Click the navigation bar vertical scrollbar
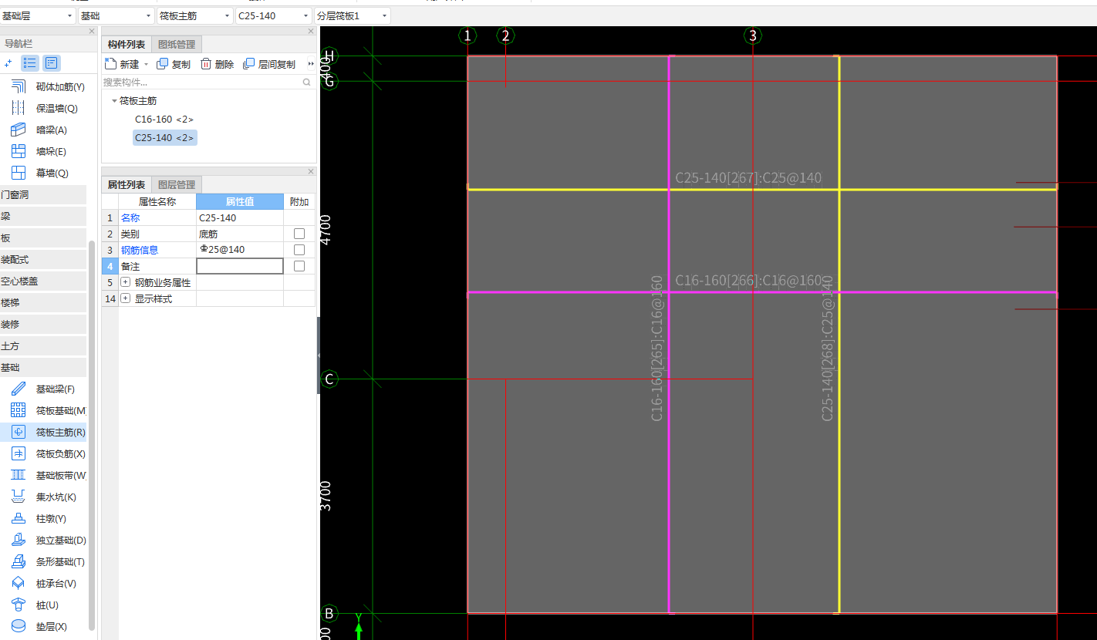This screenshot has width=1097, height=640. (93, 435)
